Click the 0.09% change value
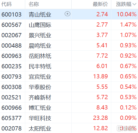This screenshot has width=138, height=133. (x=128, y=118)
